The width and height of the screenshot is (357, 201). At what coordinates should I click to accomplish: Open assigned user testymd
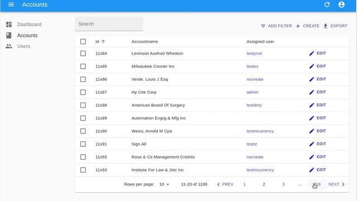click(x=254, y=54)
